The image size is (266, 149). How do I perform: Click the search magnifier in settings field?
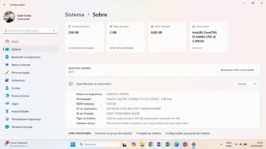pyautogui.click(x=54, y=30)
